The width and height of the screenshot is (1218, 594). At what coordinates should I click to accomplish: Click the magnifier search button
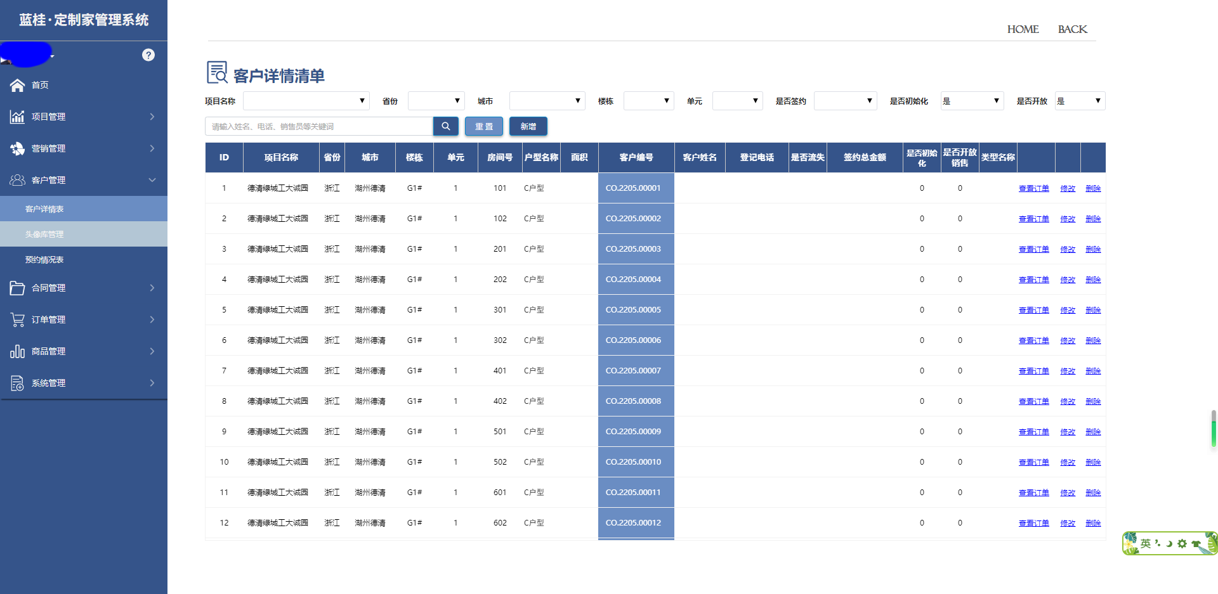click(446, 126)
